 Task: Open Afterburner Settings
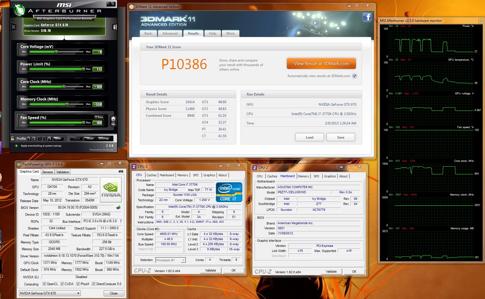pos(104,139)
